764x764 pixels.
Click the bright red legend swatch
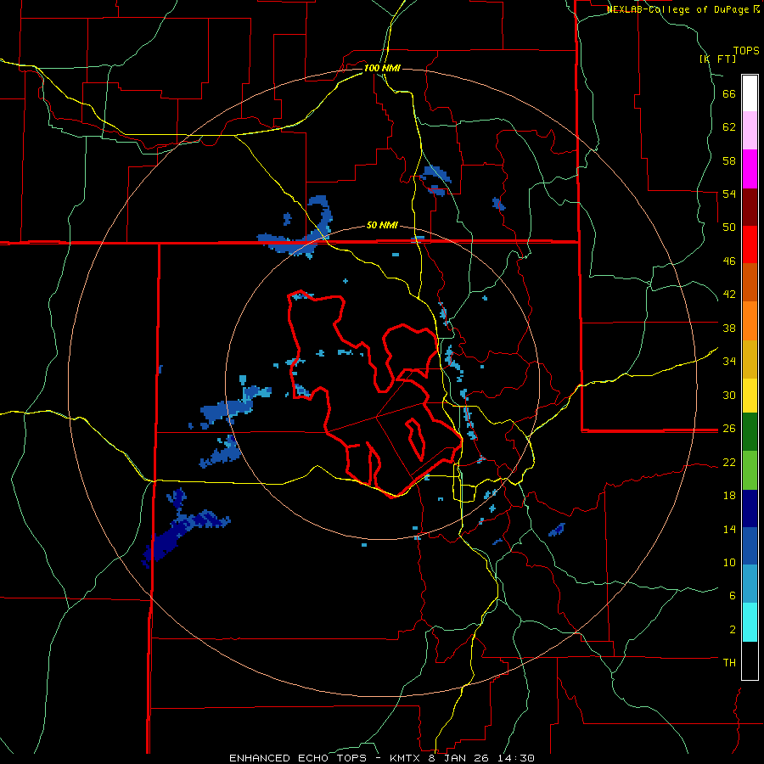(750, 244)
